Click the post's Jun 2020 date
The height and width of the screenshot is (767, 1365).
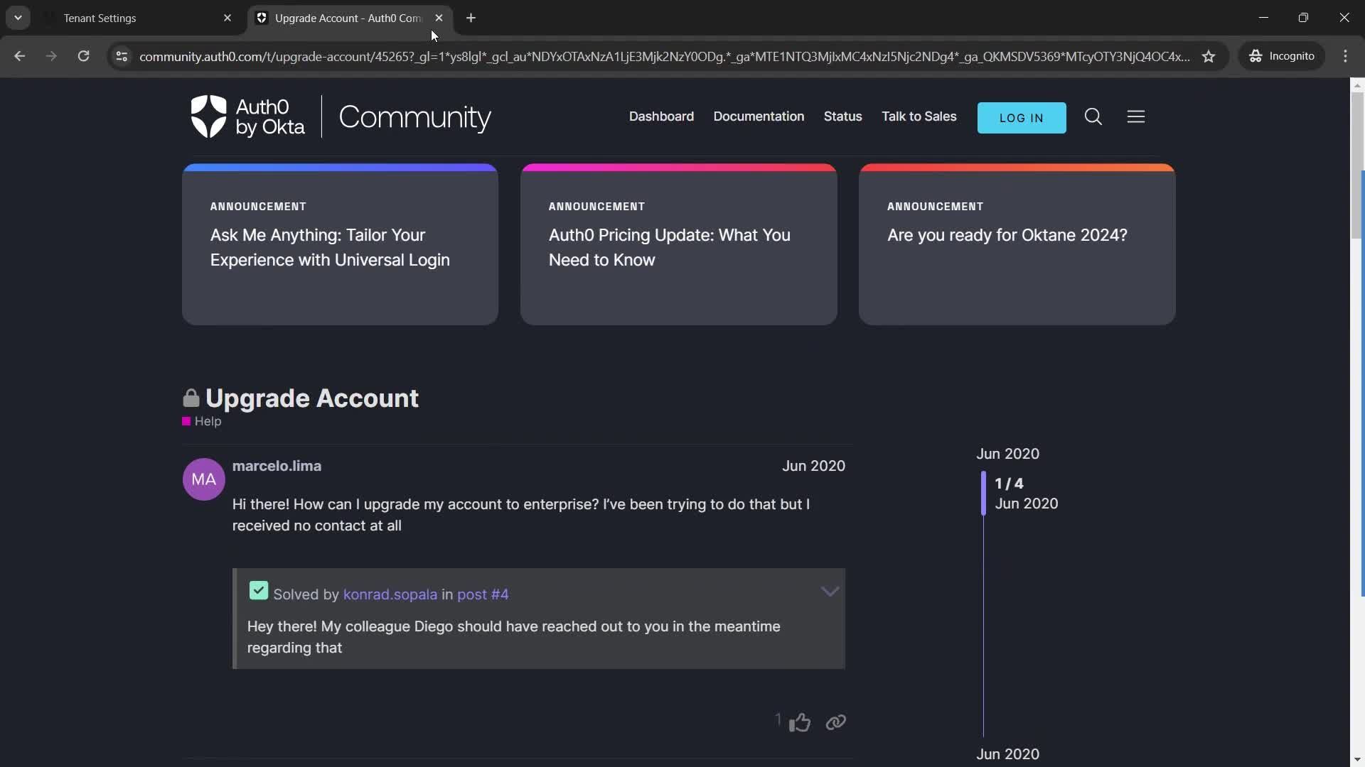813,466
